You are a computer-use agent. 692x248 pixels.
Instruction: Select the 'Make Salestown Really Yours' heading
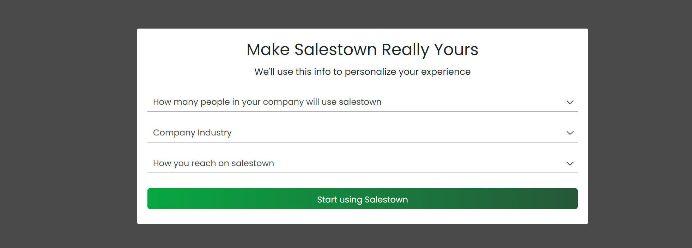(362, 49)
